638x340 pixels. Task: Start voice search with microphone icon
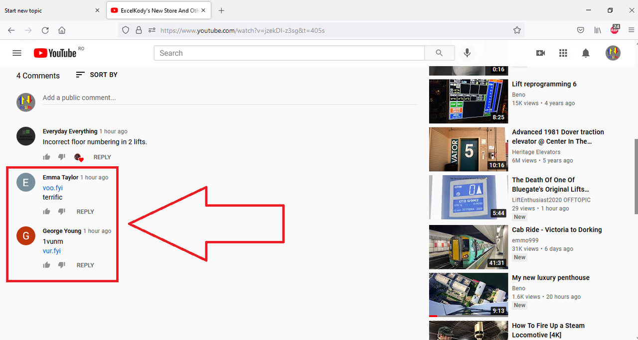[x=467, y=53]
